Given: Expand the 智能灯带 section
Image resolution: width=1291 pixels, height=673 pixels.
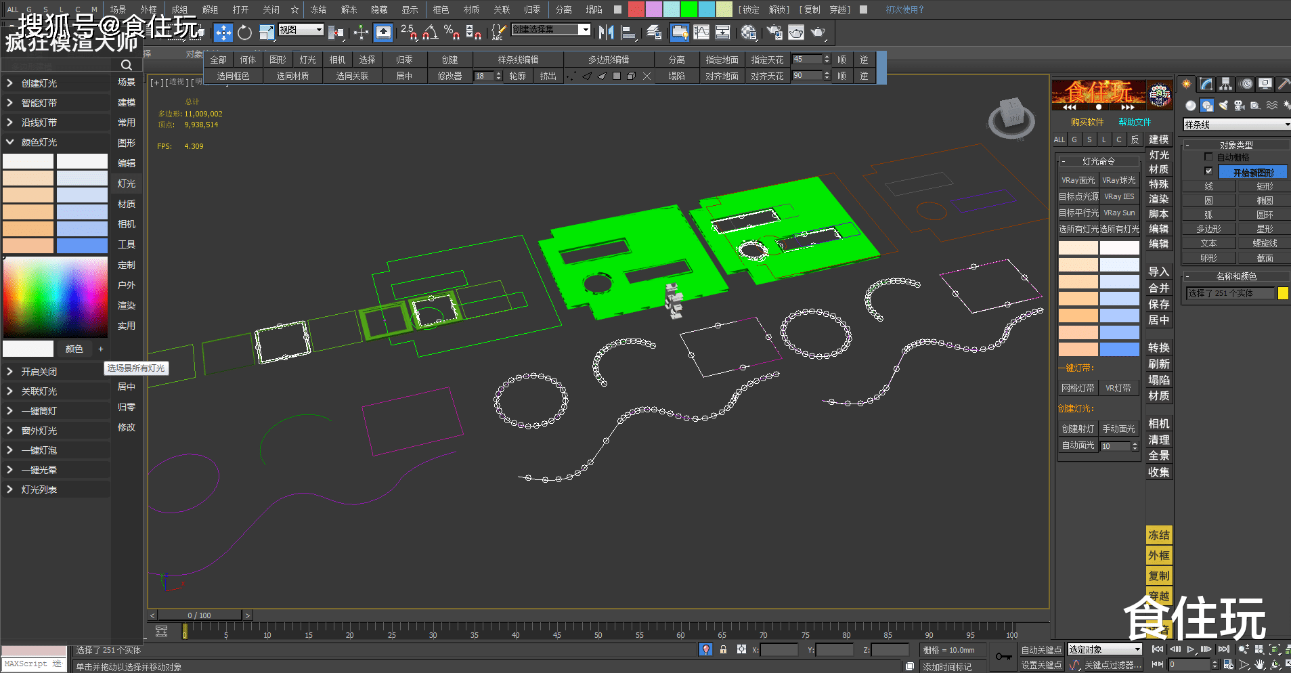Looking at the screenshot, I should pyautogui.click(x=56, y=103).
